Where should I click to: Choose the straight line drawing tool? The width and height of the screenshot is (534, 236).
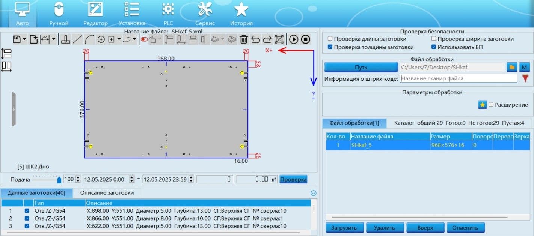coord(78,39)
